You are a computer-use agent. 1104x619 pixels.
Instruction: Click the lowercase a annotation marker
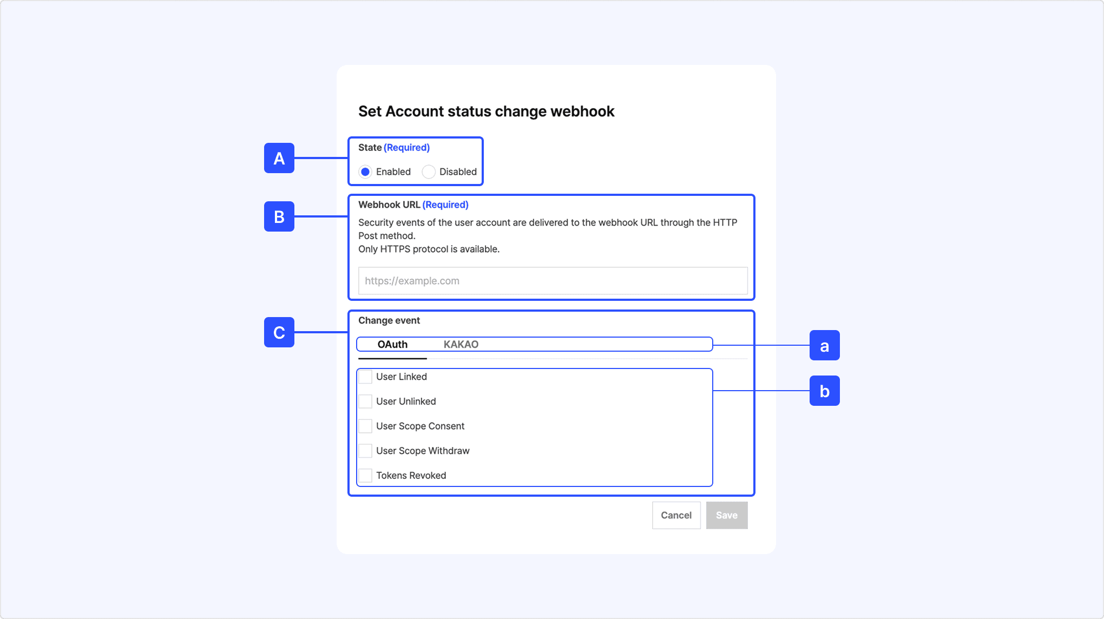824,345
